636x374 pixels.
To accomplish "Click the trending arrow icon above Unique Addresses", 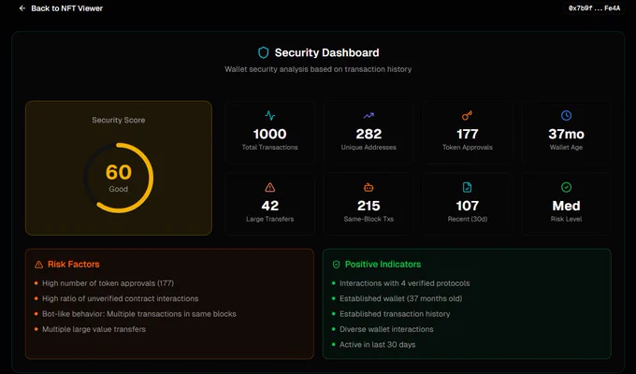I will (x=369, y=116).
